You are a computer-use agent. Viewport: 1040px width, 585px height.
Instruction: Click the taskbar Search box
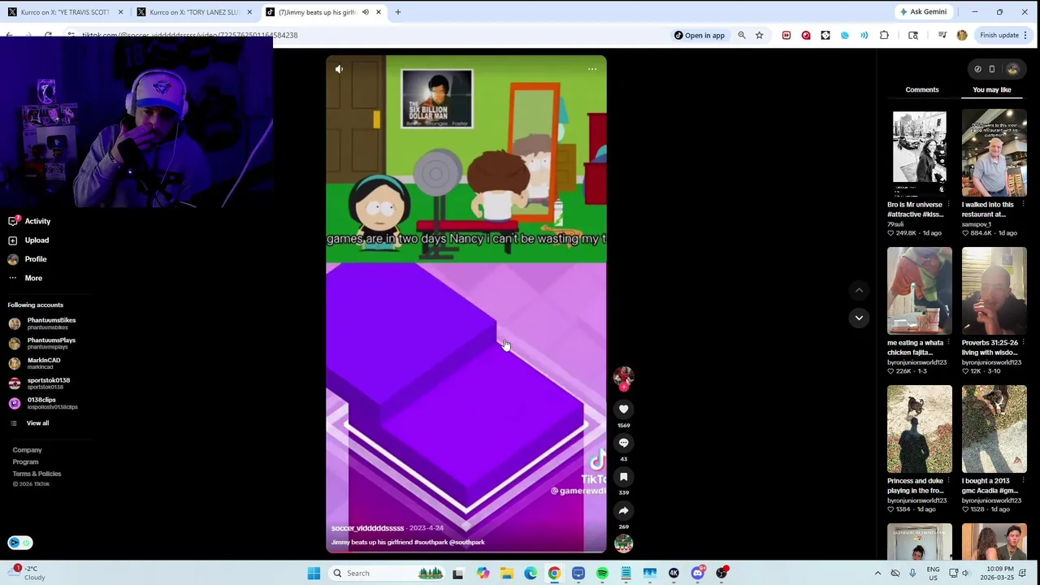tap(387, 574)
